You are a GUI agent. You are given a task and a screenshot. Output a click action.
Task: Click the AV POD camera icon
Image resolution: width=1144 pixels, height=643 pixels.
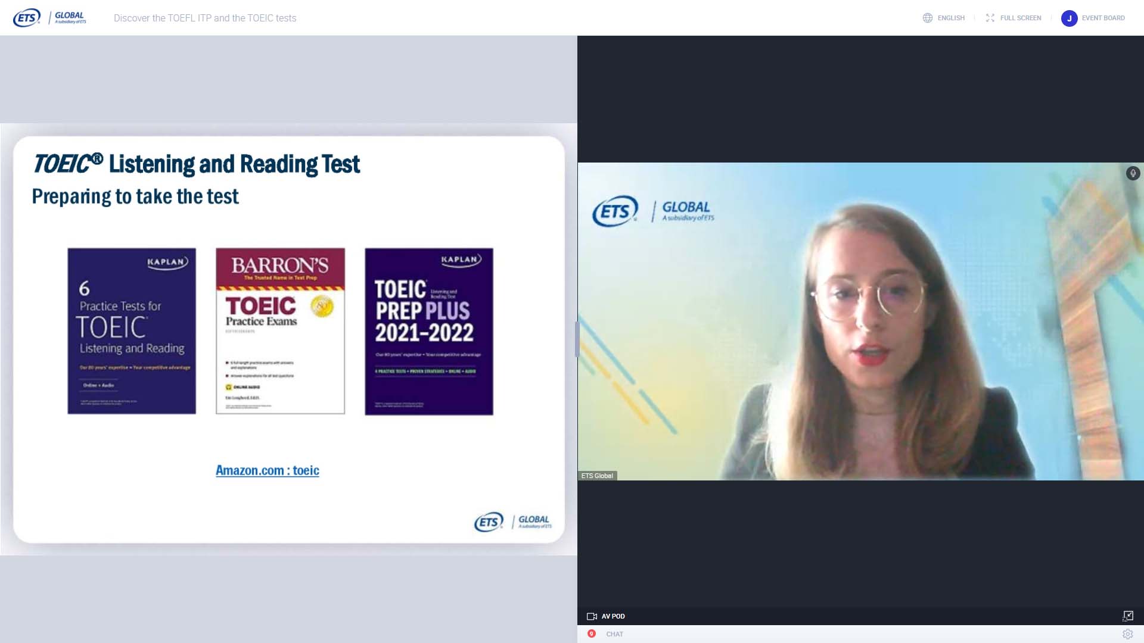[x=592, y=616]
